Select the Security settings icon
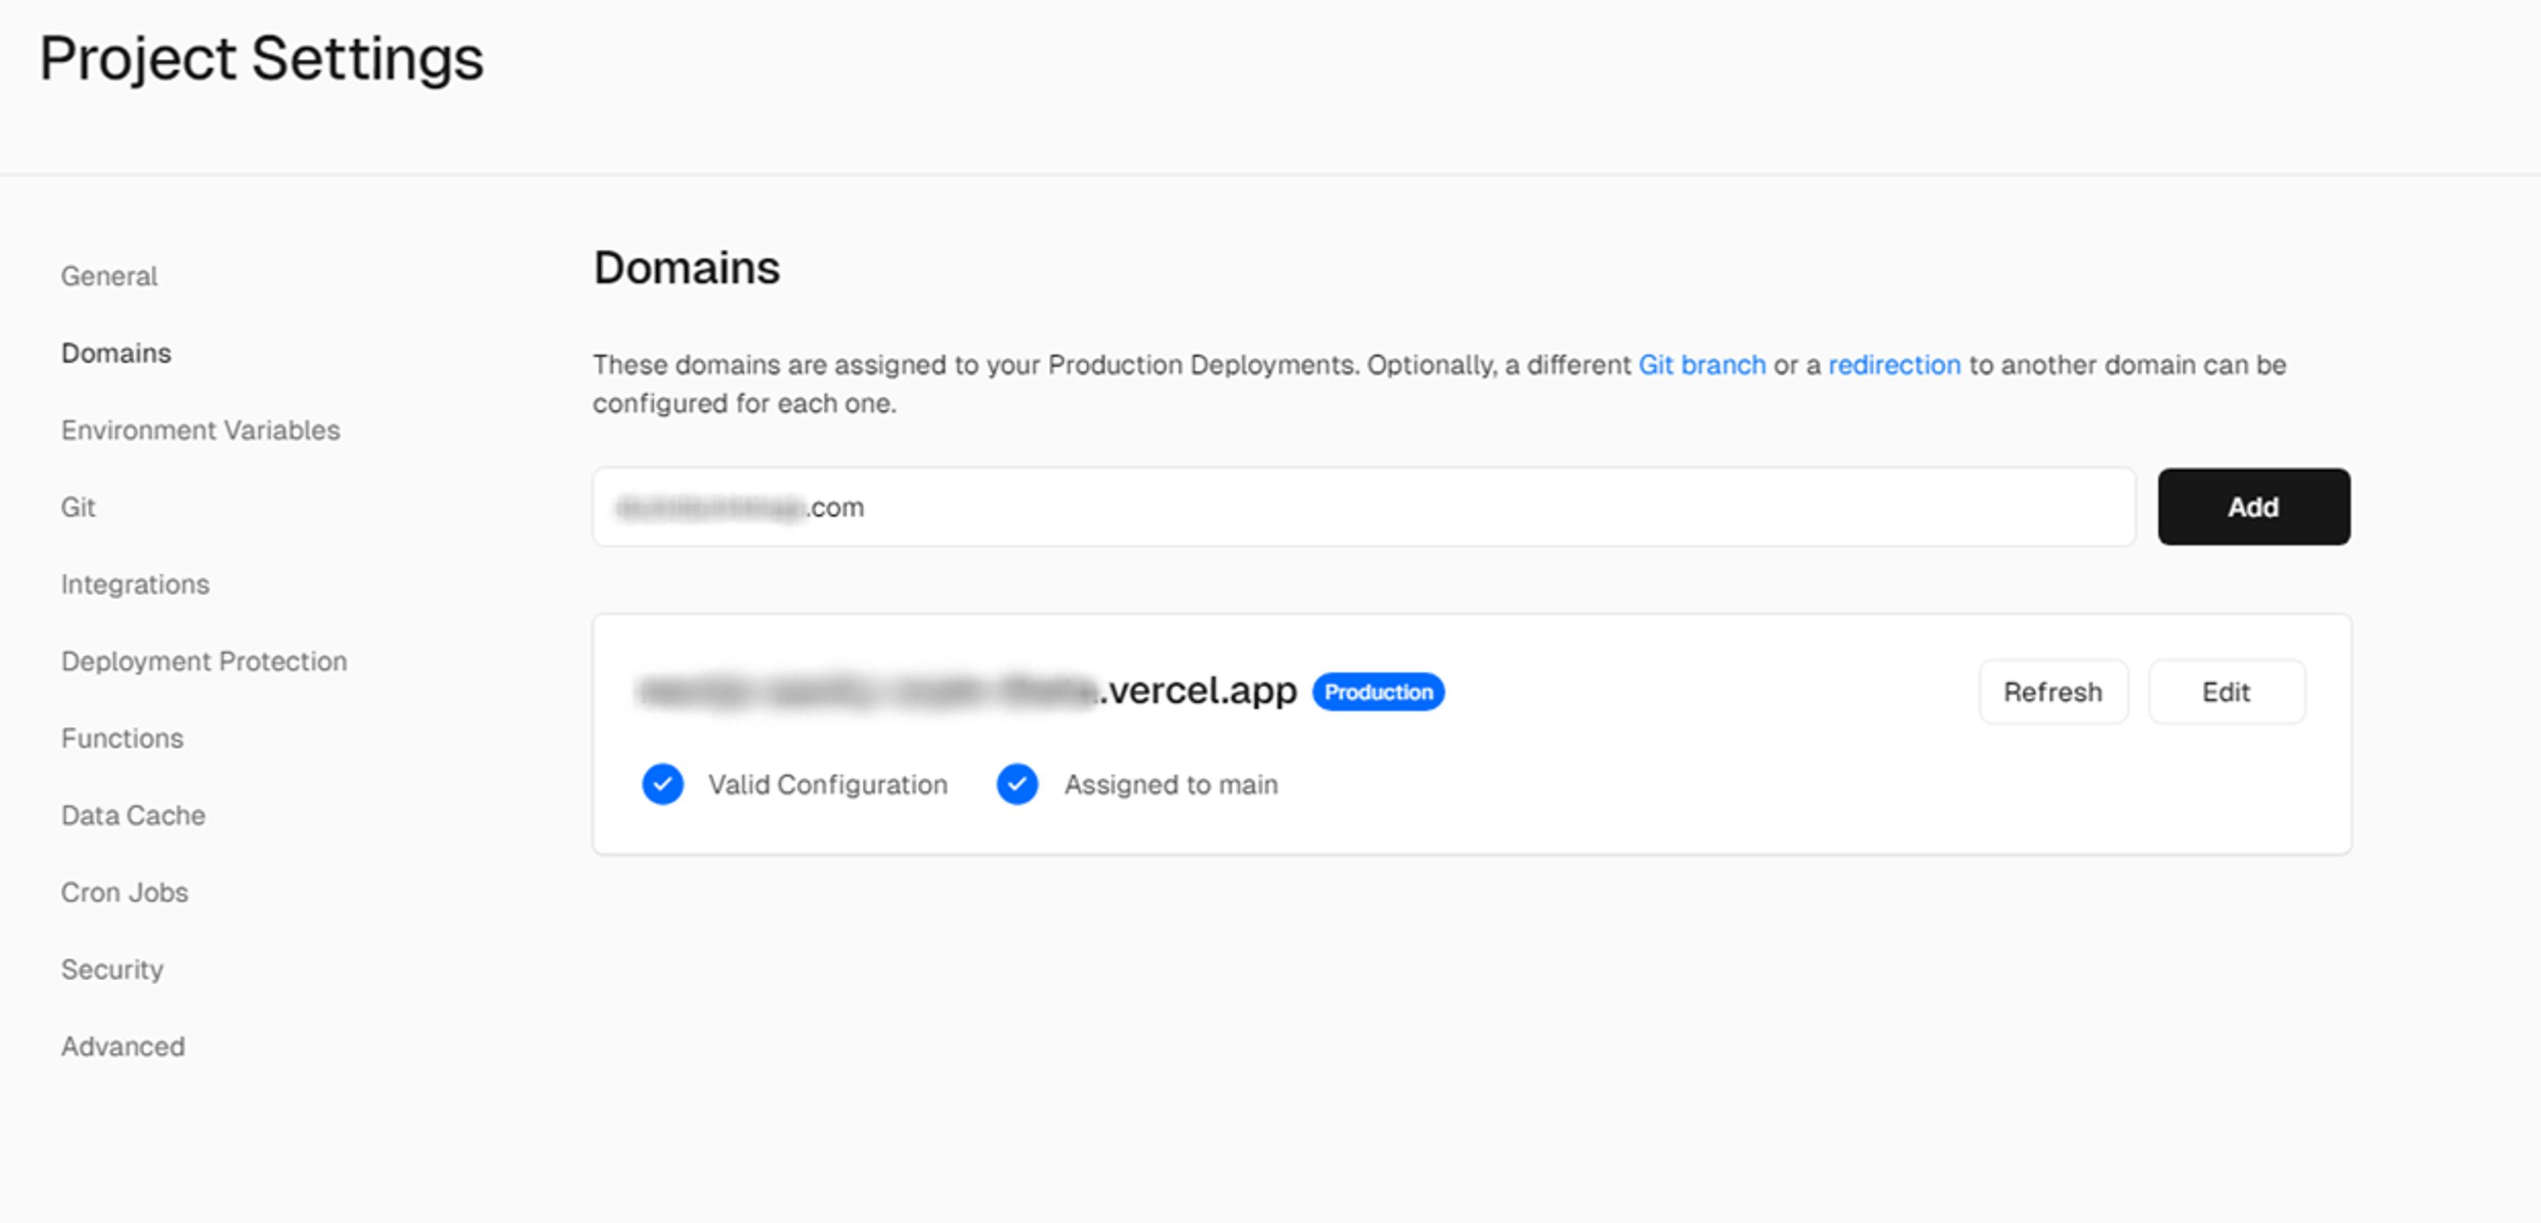Viewport: 2541px width, 1223px height. 111,969
